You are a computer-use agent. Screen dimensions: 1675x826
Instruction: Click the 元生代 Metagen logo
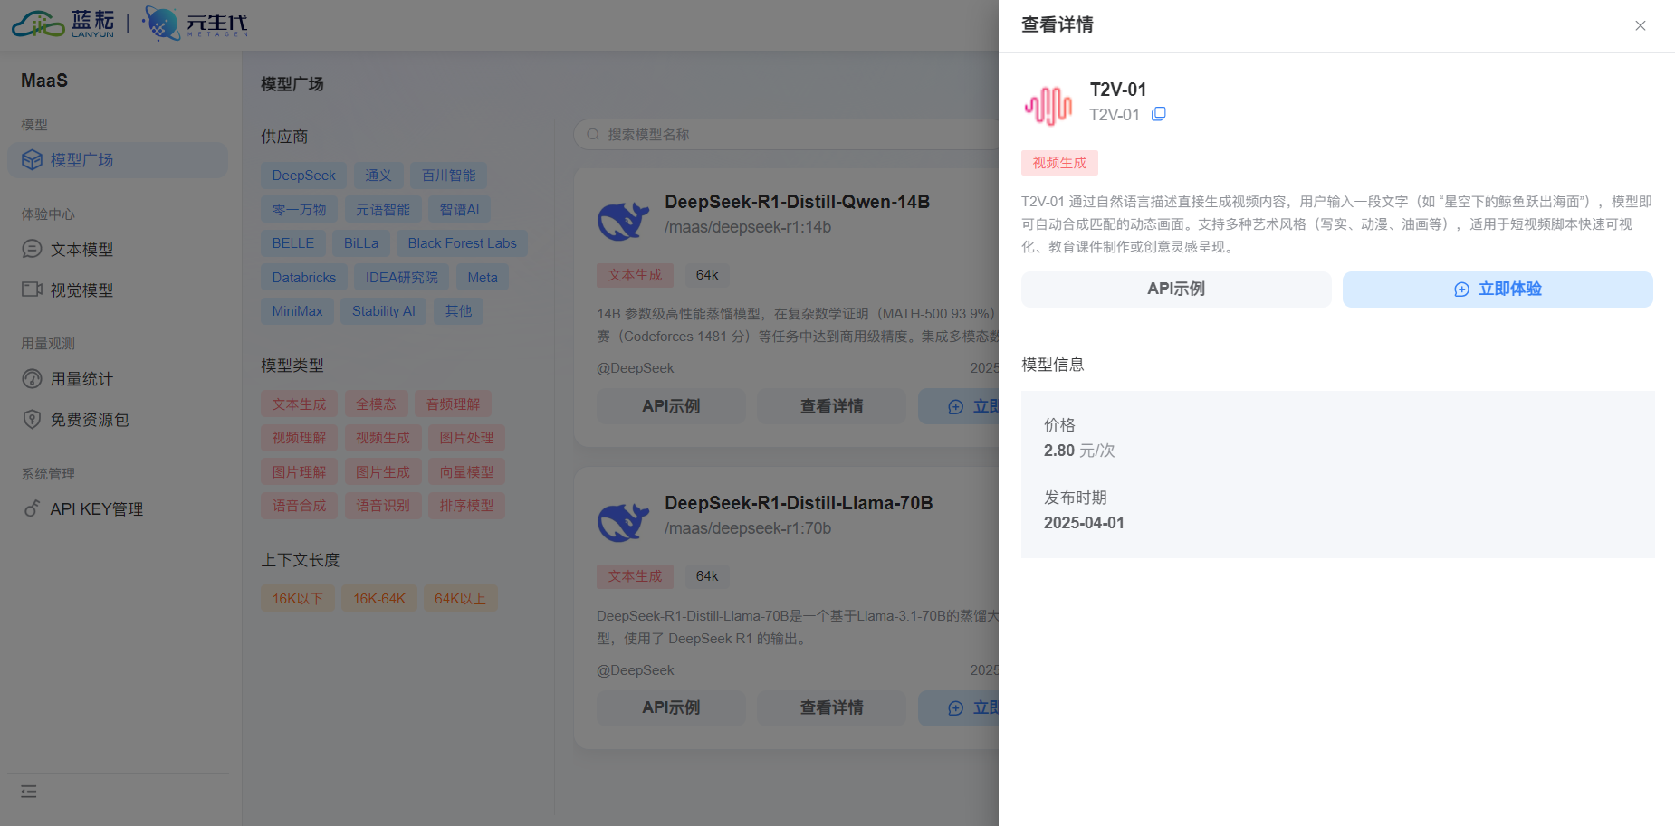point(196,24)
